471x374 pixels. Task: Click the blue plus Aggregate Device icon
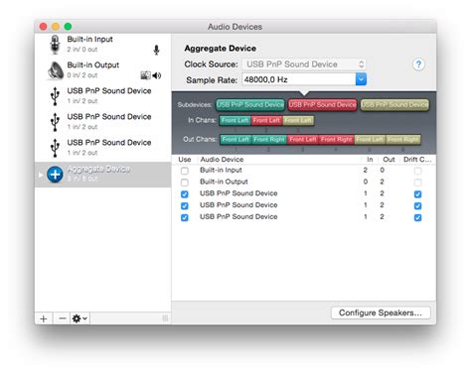click(55, 175)
